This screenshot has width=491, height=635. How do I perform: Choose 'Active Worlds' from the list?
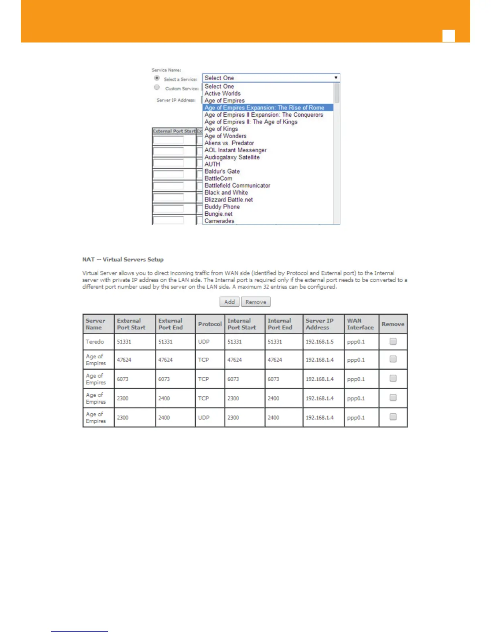point(223,93)
